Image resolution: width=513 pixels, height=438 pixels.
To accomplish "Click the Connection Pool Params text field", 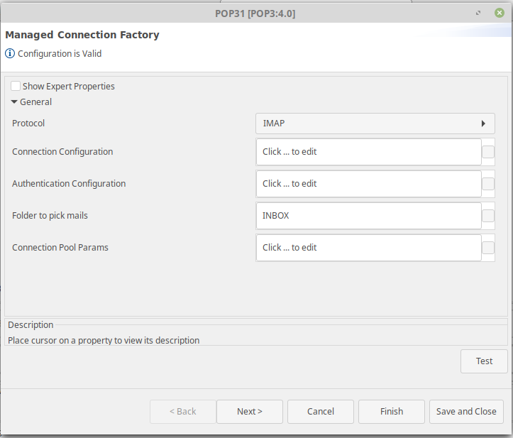I will tap(369, 248).
